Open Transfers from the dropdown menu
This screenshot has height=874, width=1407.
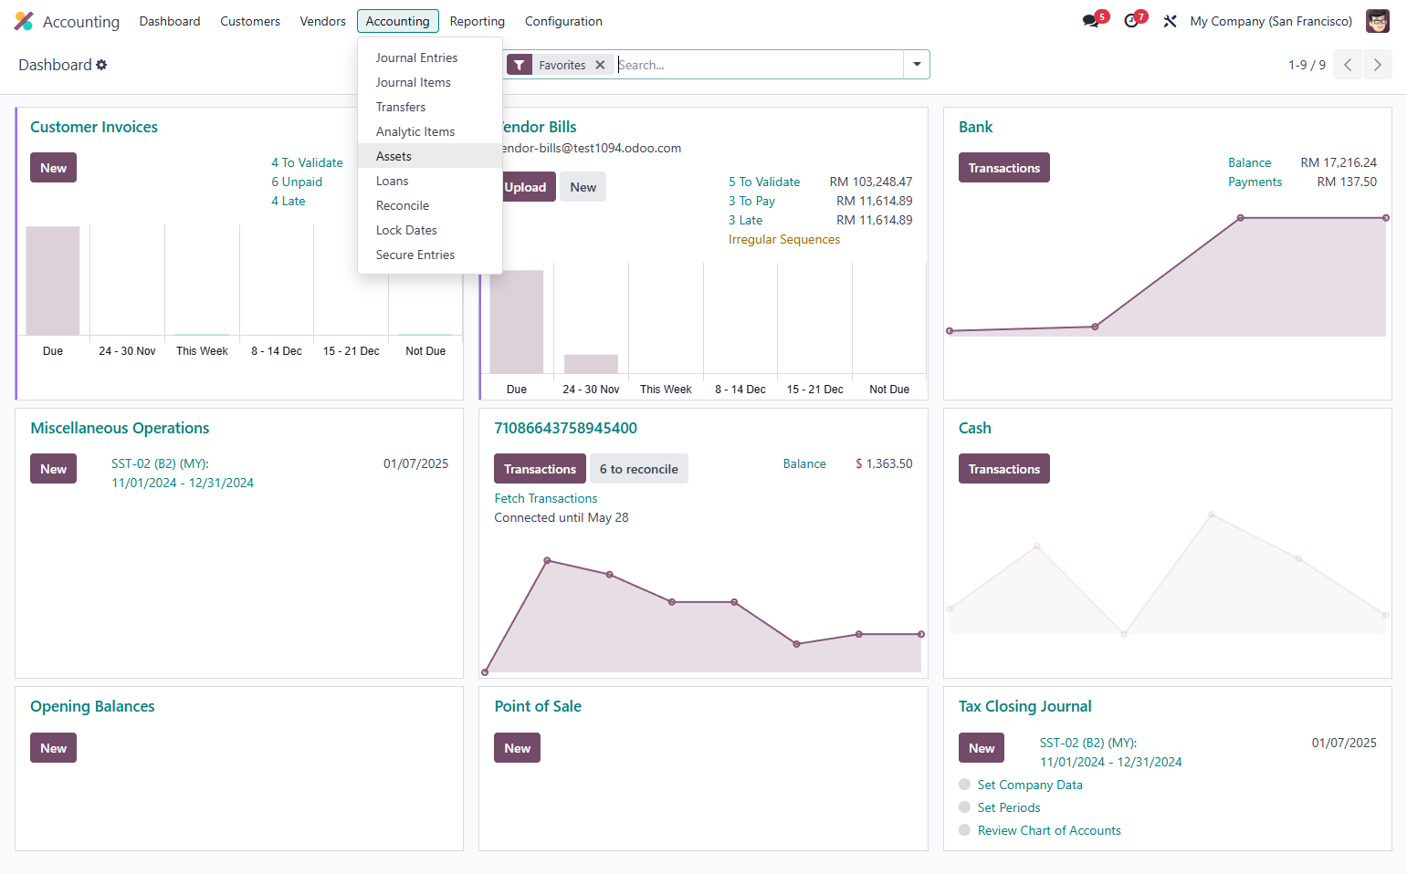point(430,107)
